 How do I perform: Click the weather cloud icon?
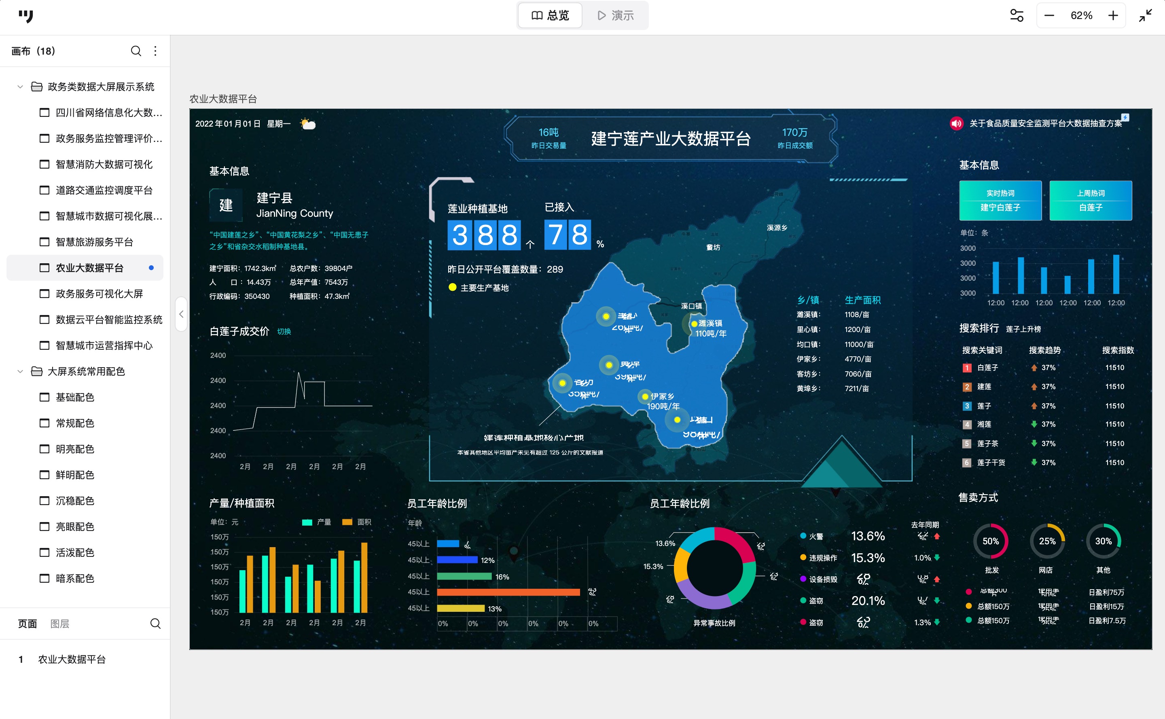click(x=308, y=124)
